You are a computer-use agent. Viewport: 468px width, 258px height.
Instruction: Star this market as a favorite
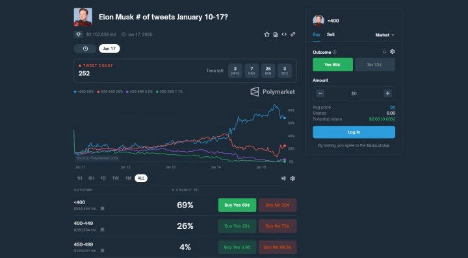click(266, 34)
